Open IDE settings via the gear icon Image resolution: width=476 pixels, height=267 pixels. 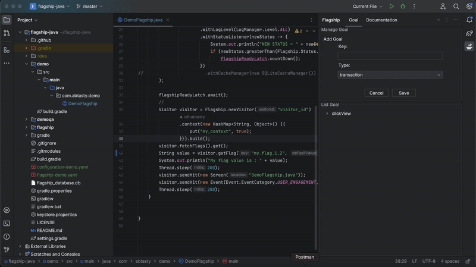pyautogui.click(x=469, y=7)
